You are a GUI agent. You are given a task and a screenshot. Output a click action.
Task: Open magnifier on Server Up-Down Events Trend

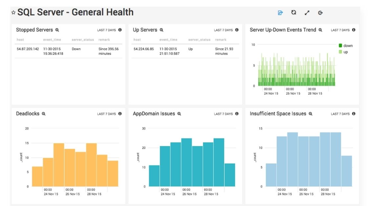[x=320, y=30]
